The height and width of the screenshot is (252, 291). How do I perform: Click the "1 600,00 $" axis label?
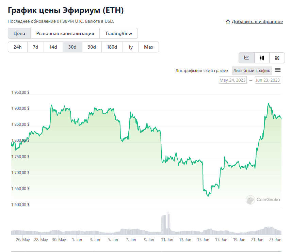click(x=20, y=204)
